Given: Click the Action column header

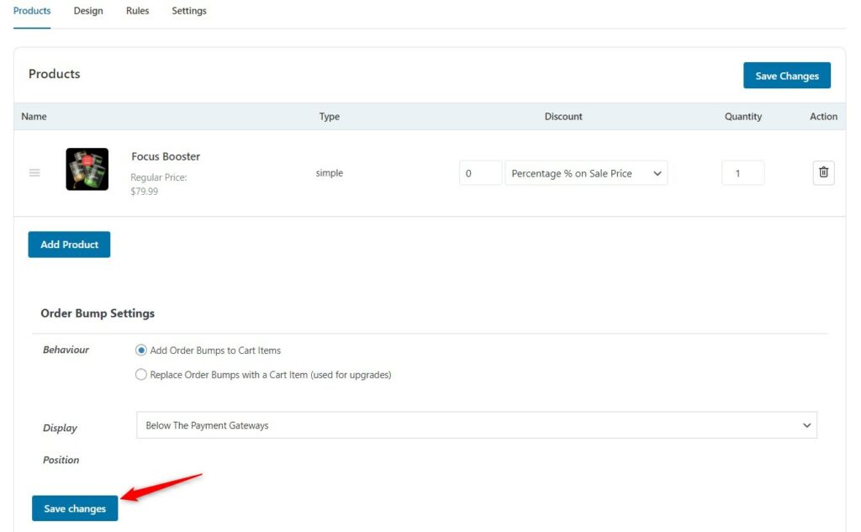Looking at the screenshot, I should [x=824, y=116].
